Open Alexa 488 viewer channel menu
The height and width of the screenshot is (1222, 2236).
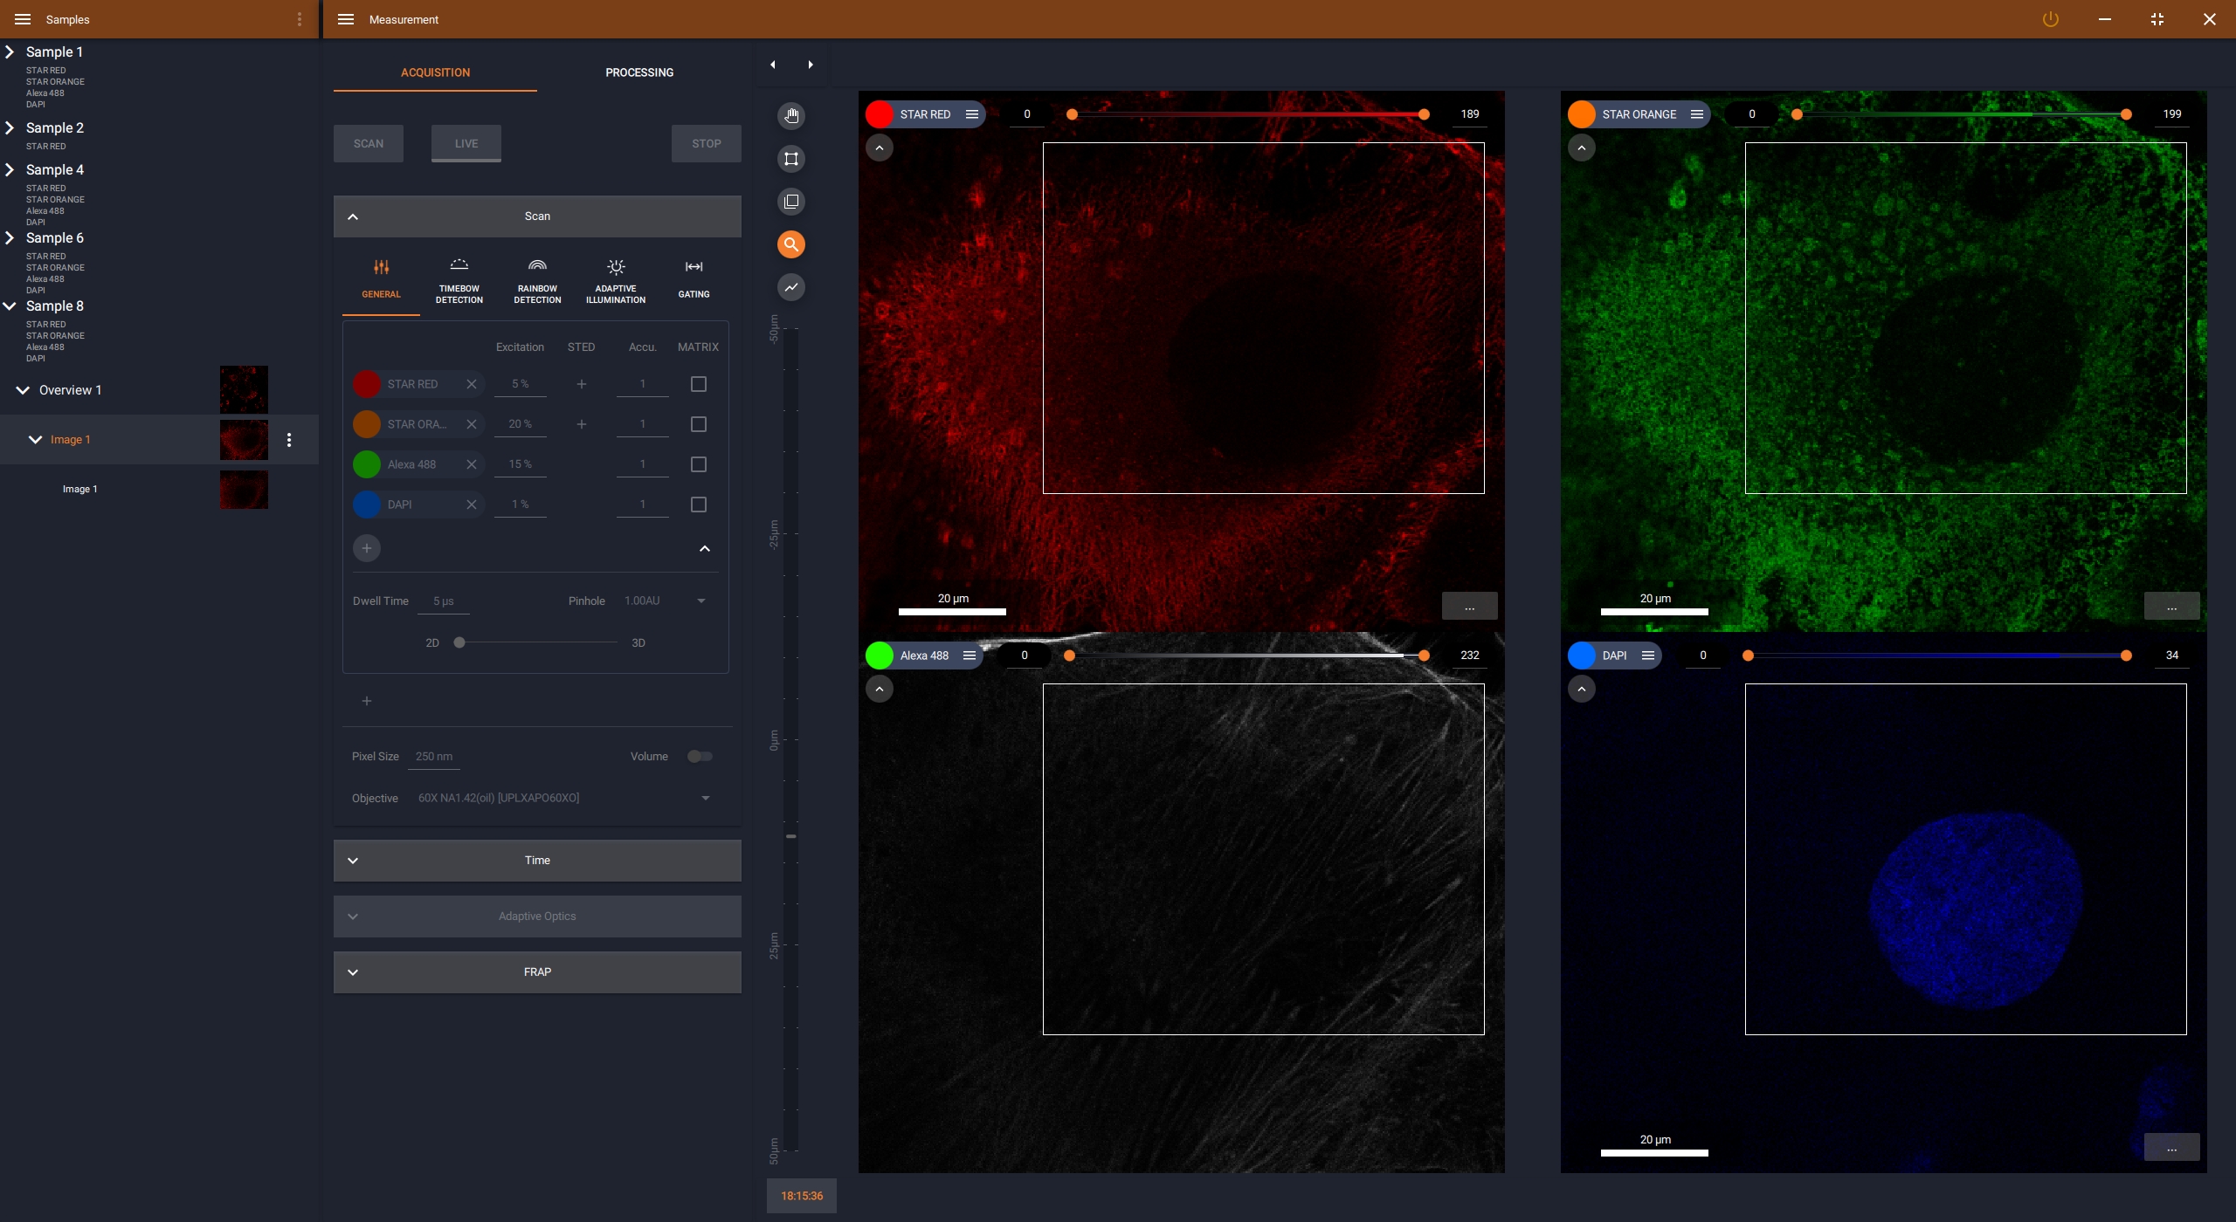click(x=969, y=656)
